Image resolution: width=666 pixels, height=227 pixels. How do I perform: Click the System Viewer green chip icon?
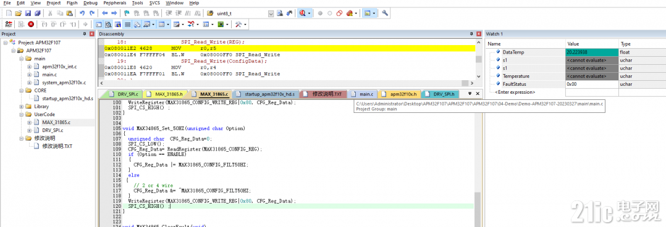pyautogui.click(x=221, y=25)
